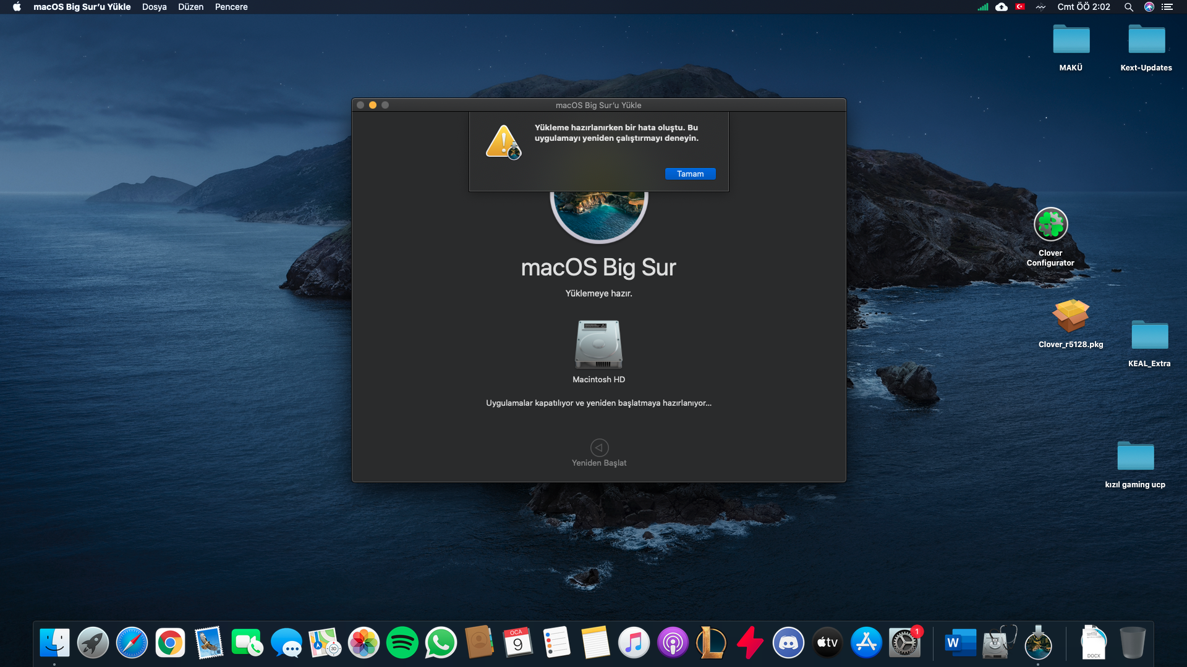Open the Dosya menu

coord(155,7)
